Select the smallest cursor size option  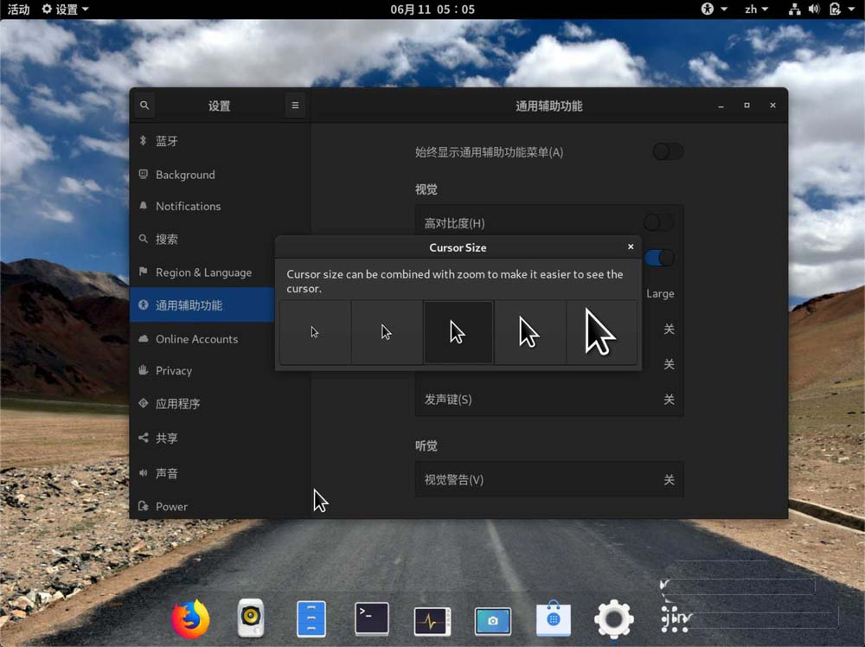pyautogui.click(x=315, y=332)
